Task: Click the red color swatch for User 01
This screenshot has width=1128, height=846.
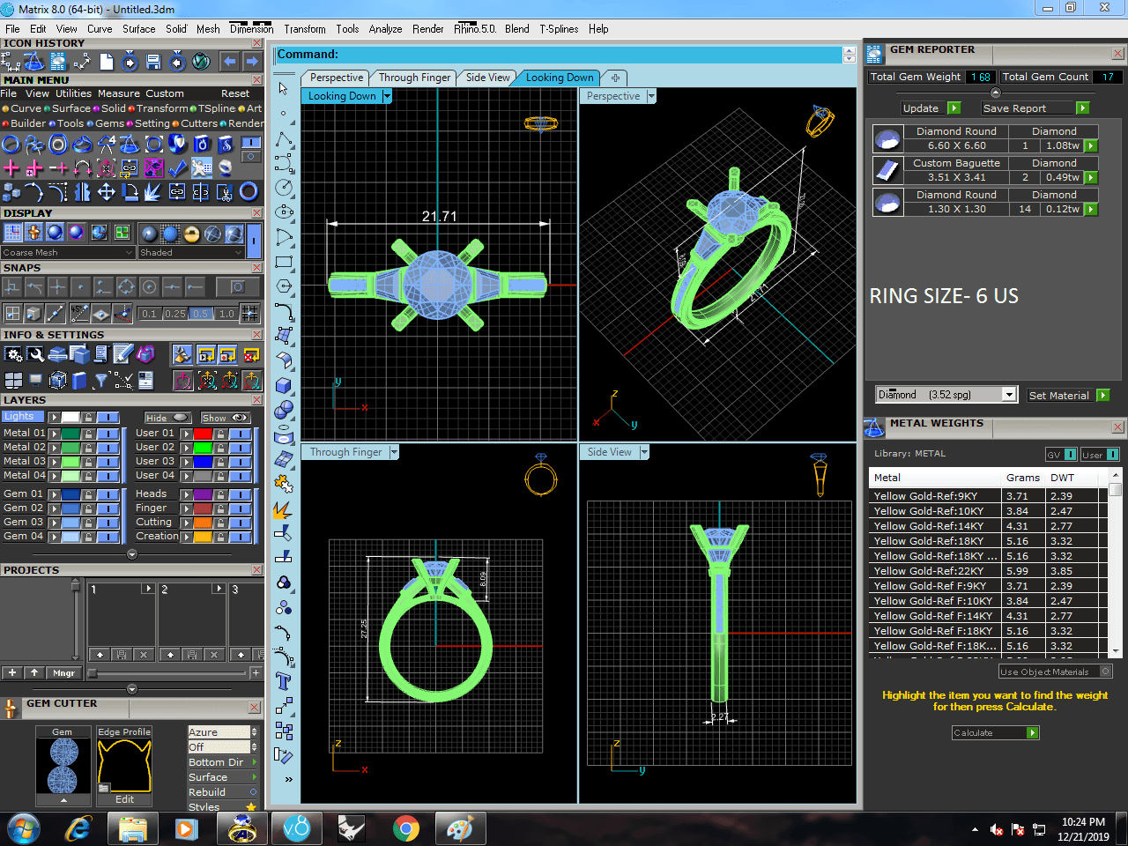Action: (203, 434)
